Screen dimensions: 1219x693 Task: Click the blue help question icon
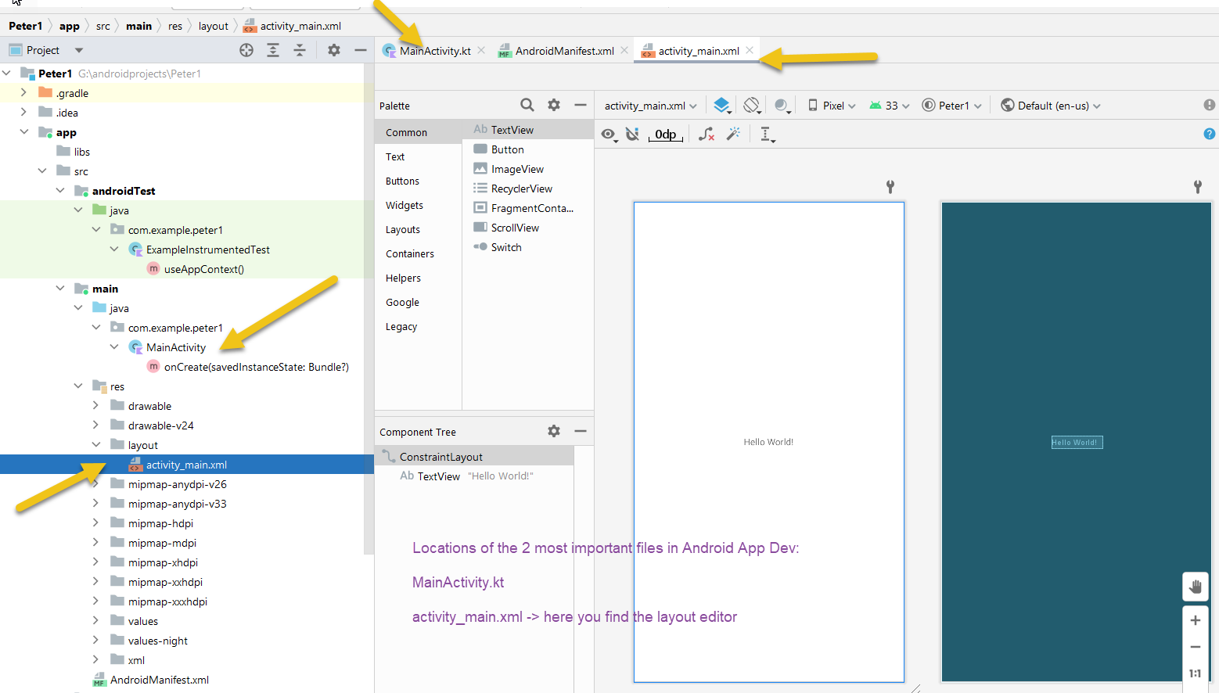pos(1210,134)
